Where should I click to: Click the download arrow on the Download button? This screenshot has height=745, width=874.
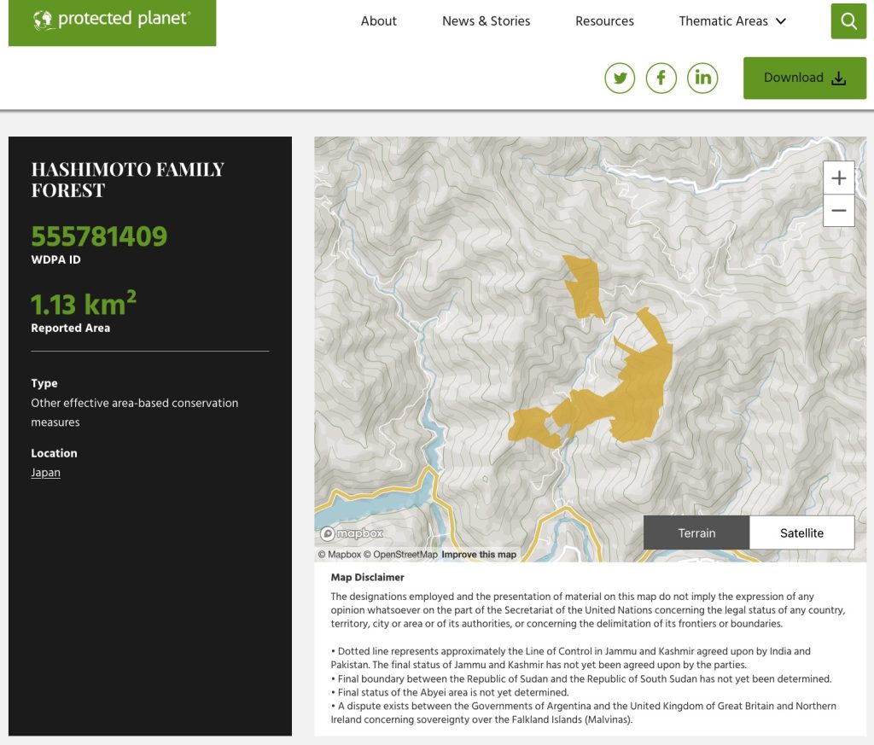[x=839, y=78]
